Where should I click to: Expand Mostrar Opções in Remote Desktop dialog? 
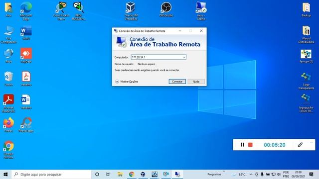127,82
